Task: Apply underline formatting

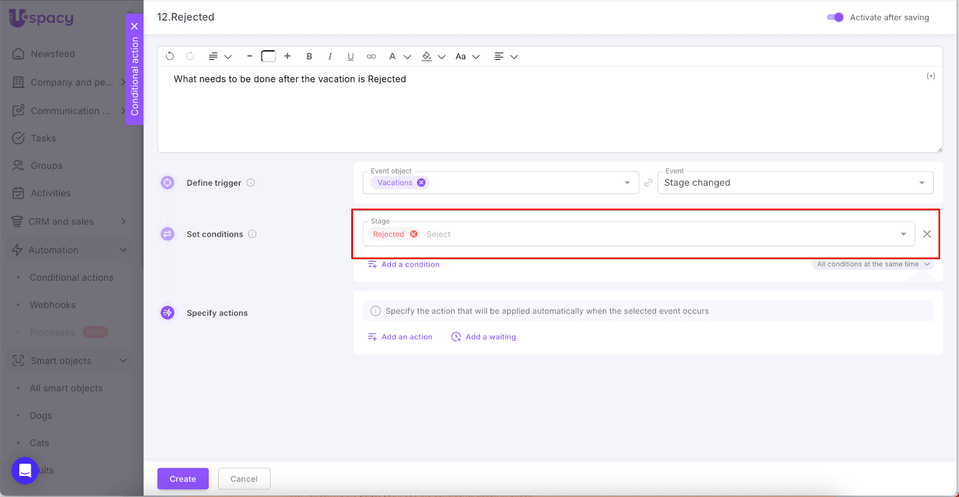Action: click(x=351, y=56)
